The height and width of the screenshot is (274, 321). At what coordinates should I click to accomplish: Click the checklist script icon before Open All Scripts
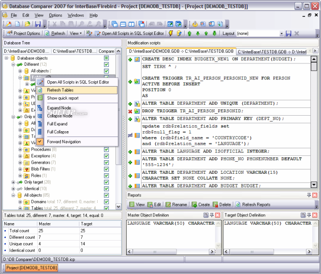pyautogui.click(x=89, y=33)
